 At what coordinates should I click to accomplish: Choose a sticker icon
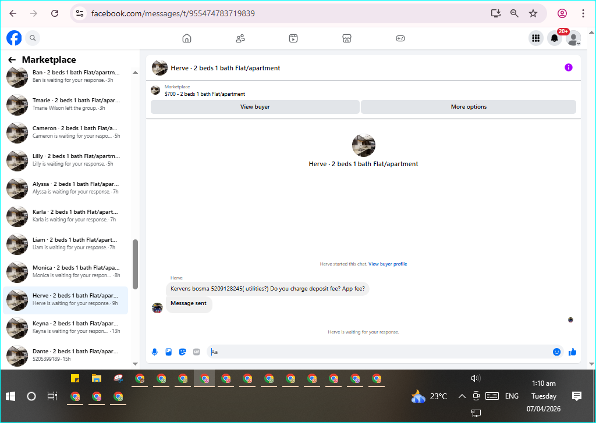tap(182, 352)
